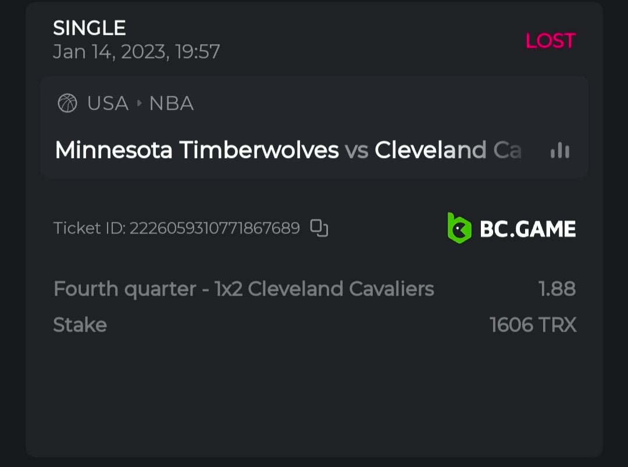
Task: Select the USA country breadcrumb
Action: click(x=108, y=104)
